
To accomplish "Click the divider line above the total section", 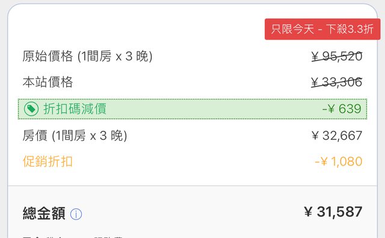I will click(x=192, y=186).
